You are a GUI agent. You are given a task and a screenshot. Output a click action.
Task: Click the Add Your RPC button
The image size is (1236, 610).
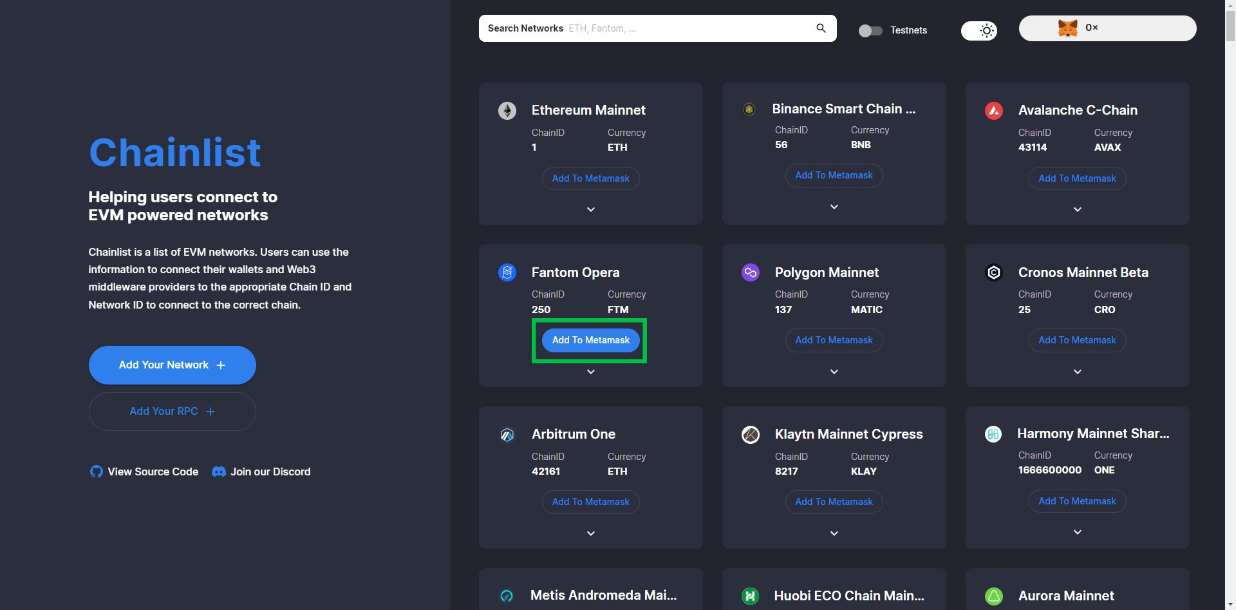click(x=173, y=412)
